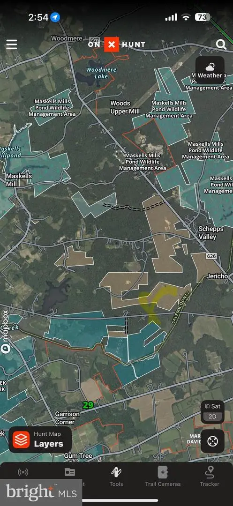Tap the iOS location arrow indicator
The width and height of the screenshot is (233, 506).
[55, 17]
